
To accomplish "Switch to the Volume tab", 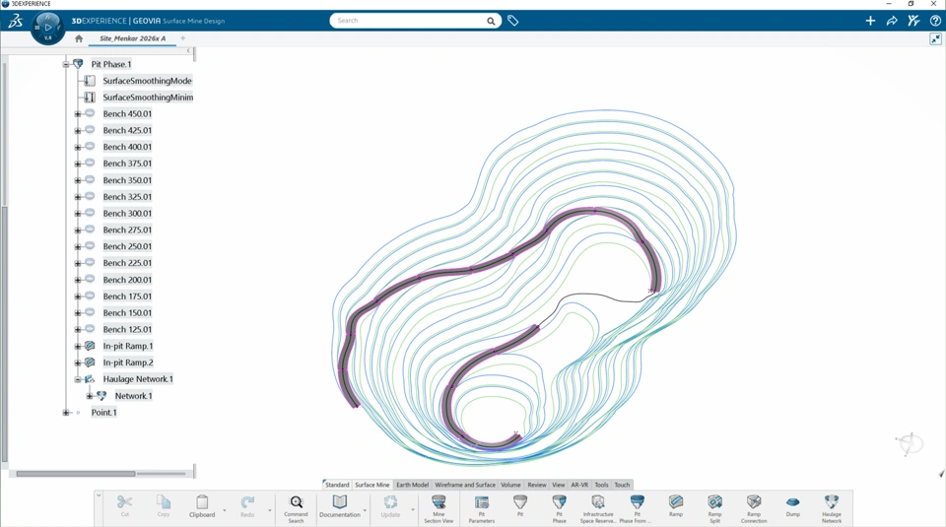I will [x=510, y=485].
